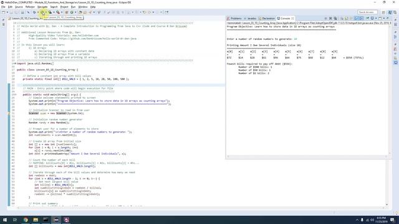Image resolution: width=399 pixels, height=224 pixels.
Task: Open the Run button dropdown arrow
Action: pyautogui.click(x=46, y=12)
